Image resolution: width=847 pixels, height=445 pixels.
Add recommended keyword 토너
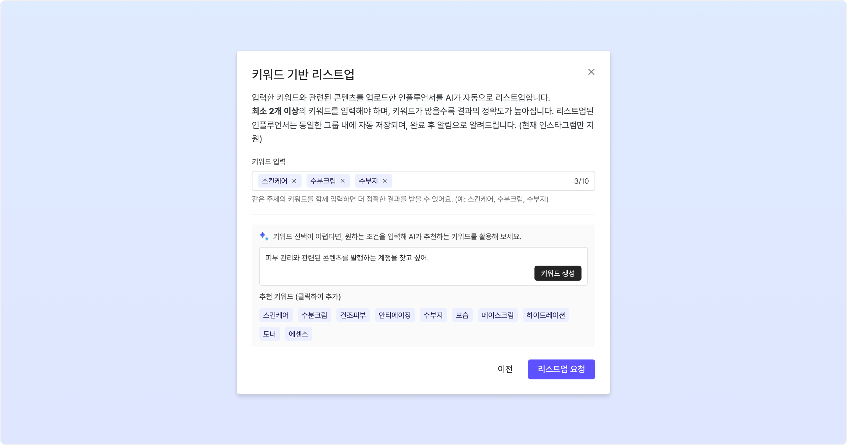(270, 334)
